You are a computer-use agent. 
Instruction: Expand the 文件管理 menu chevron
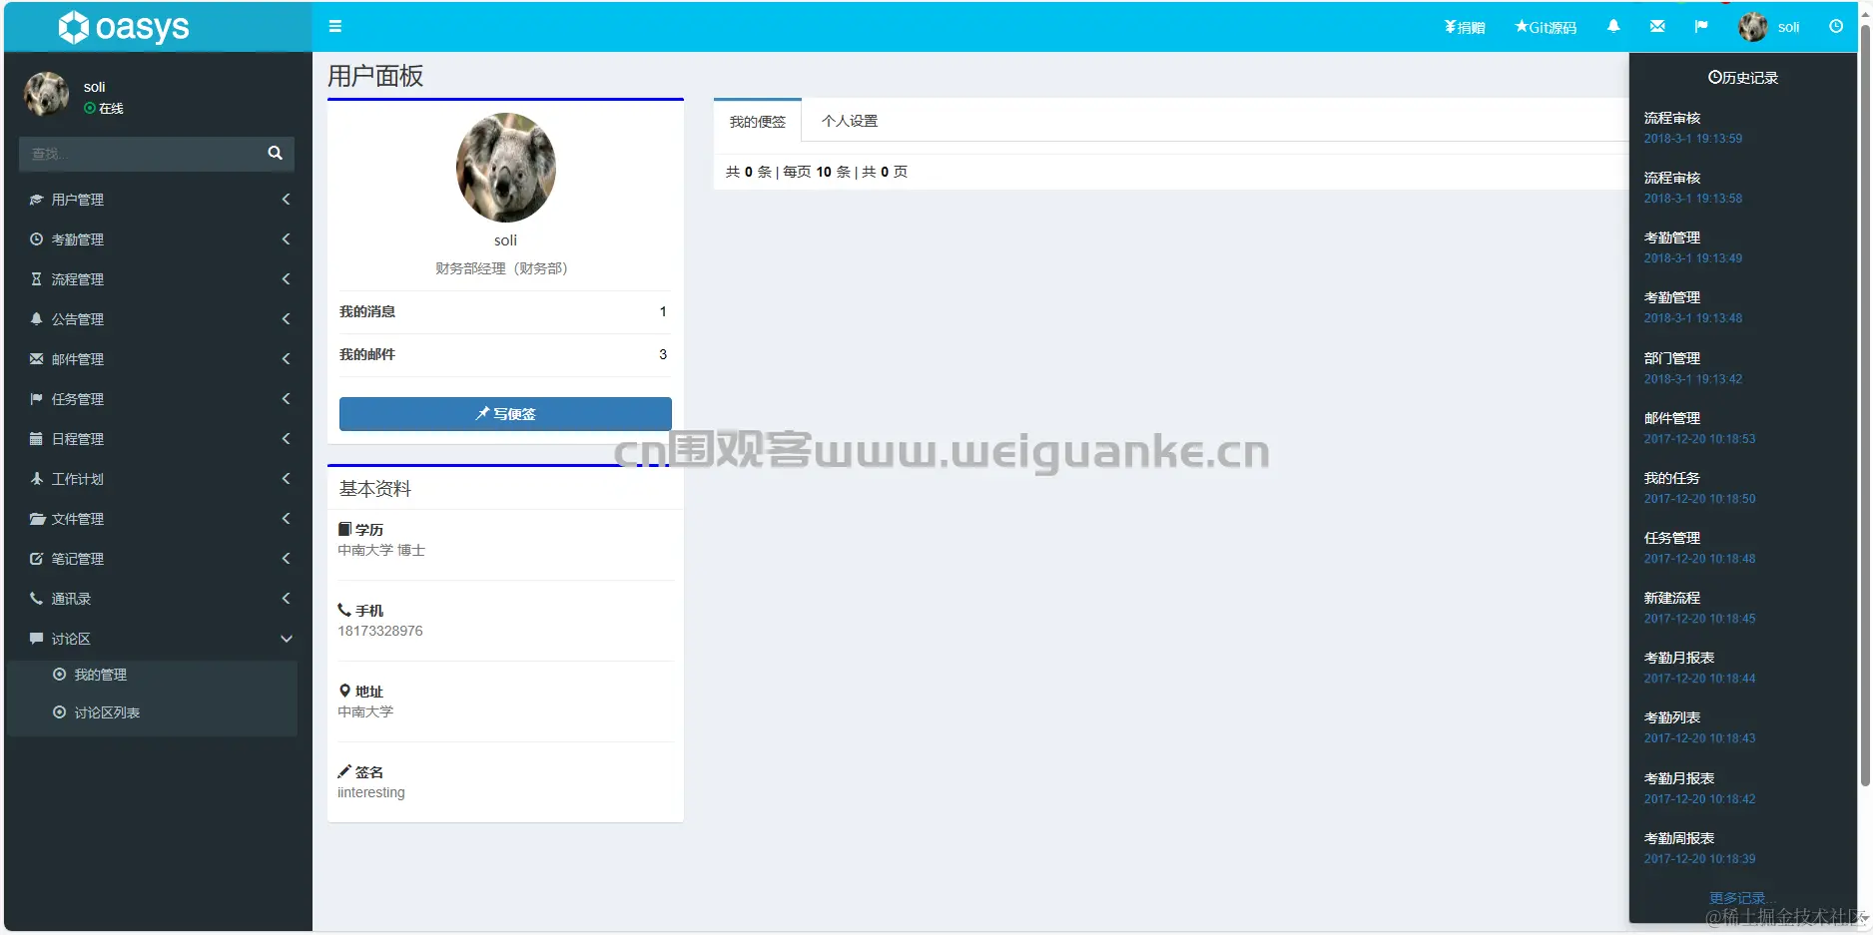287,519
